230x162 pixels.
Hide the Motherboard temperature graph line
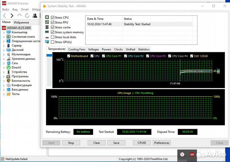click(x=69, y=56)
